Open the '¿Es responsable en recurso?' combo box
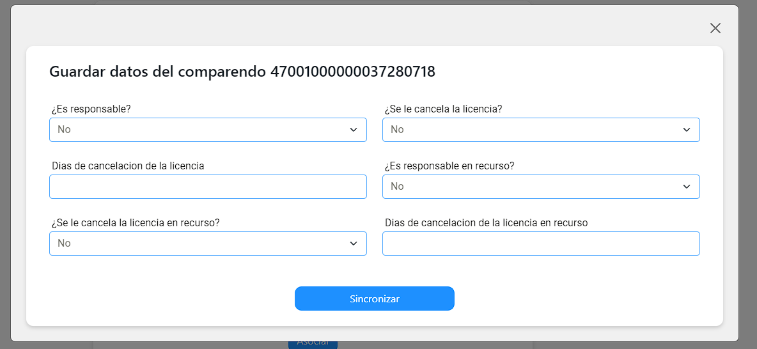Viewport: 757px width, 349px height. 541,187
